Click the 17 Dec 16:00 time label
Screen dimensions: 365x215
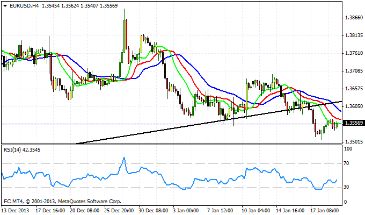click(50, 211)
